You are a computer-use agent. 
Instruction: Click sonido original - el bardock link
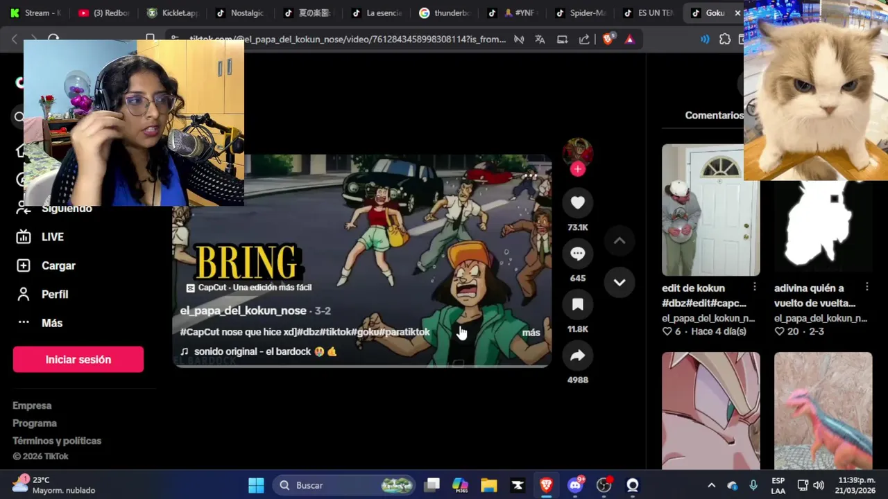(x=259, y=351)
